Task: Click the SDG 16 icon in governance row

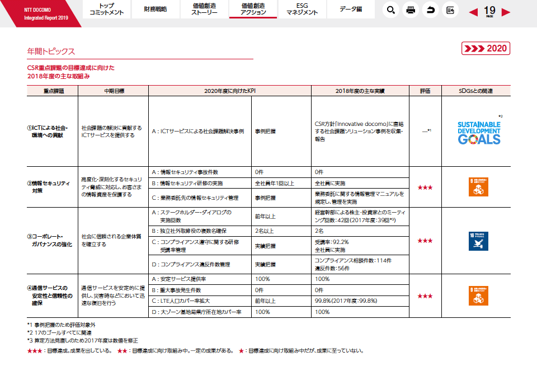Action: click(x=478, y=241)
